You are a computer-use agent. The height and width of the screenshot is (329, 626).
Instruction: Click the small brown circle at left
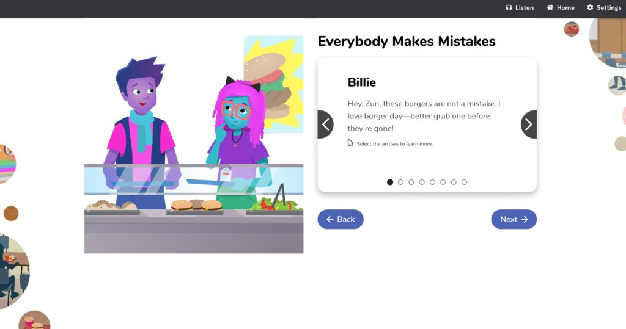click(x=11, y=214)
